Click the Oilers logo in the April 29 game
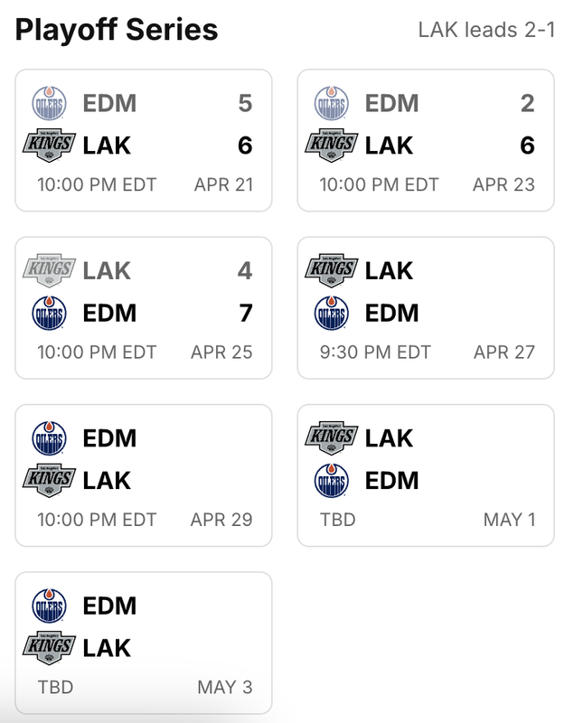This screenshot has height=723, width=574. coord(50,438)
